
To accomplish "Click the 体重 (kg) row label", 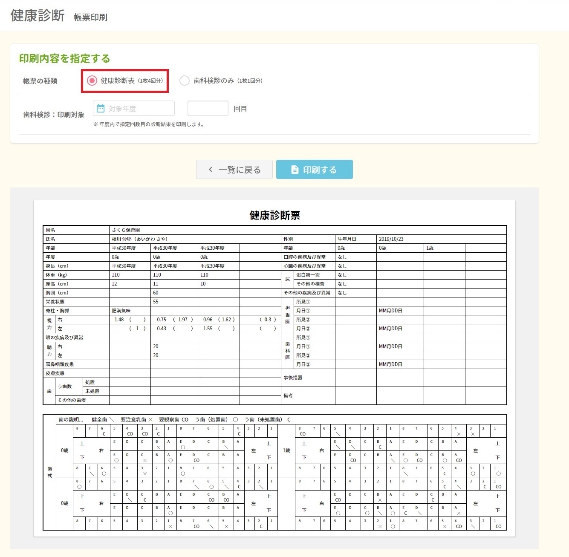I will [56, 275].
